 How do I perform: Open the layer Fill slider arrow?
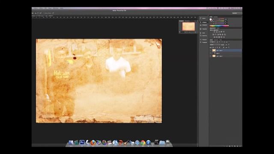click(229, 47)
